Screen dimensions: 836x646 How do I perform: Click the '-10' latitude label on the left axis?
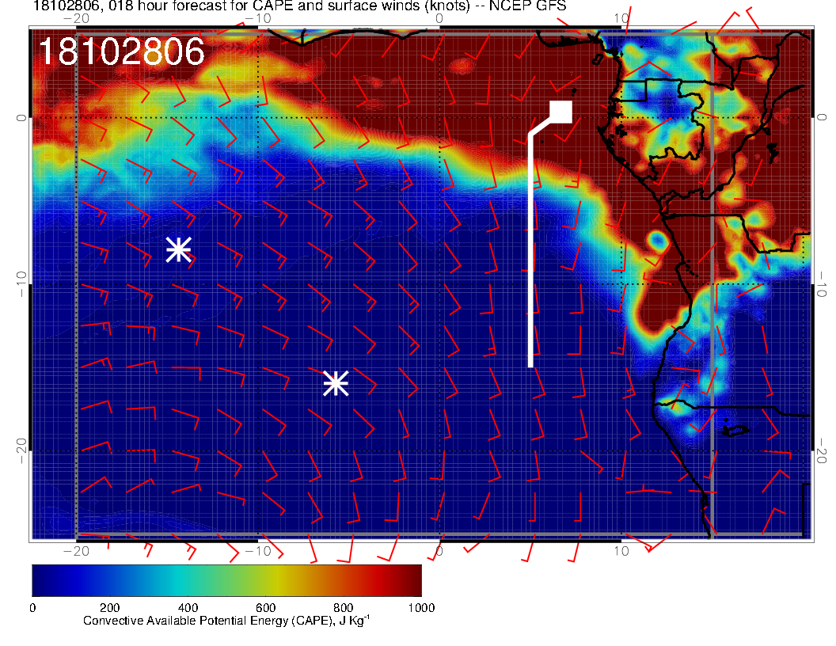[x=21, y=283]
